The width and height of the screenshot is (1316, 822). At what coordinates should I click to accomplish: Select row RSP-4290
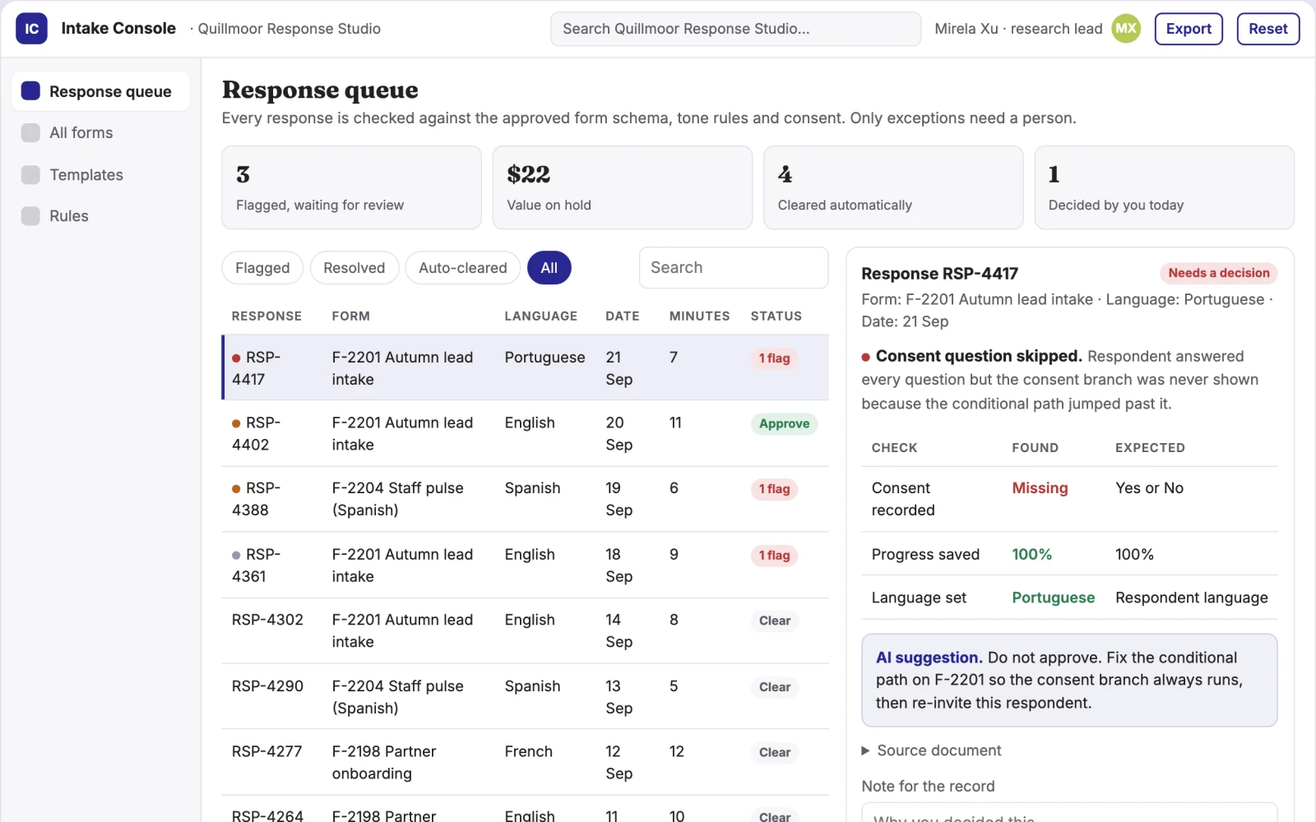pyautogui.click(x=525, y=696)
